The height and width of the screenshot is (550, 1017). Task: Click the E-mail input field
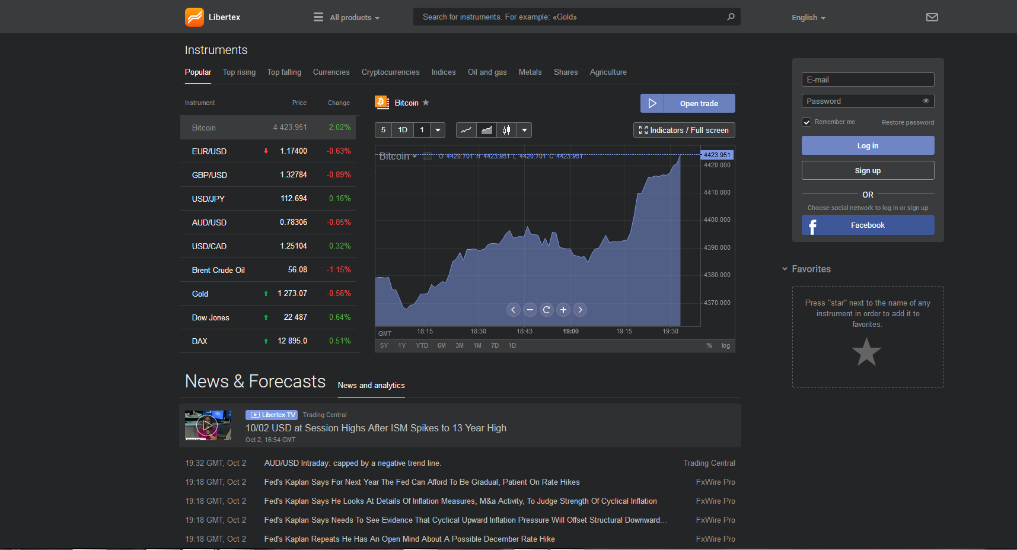point(868,80)
